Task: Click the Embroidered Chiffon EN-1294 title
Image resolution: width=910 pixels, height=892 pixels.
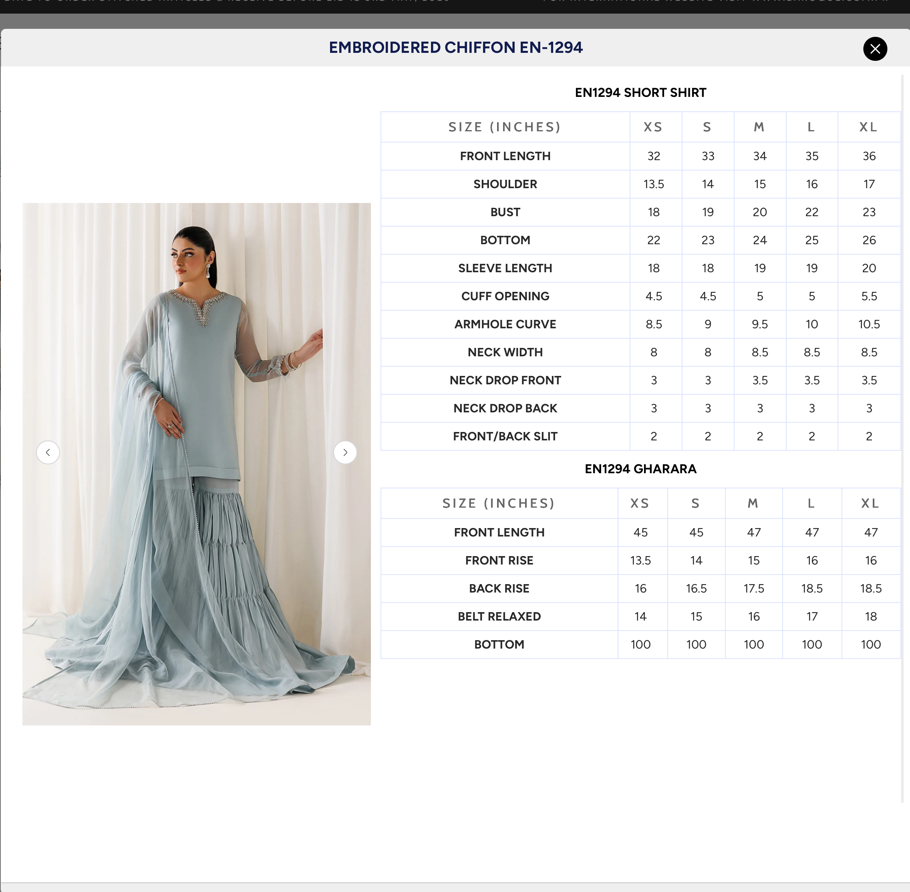Action: click(x=455, y=47)
